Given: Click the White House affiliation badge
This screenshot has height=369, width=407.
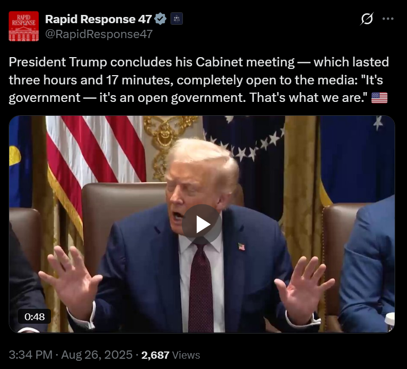Looking at the screenshot, I should click(177, 19).
